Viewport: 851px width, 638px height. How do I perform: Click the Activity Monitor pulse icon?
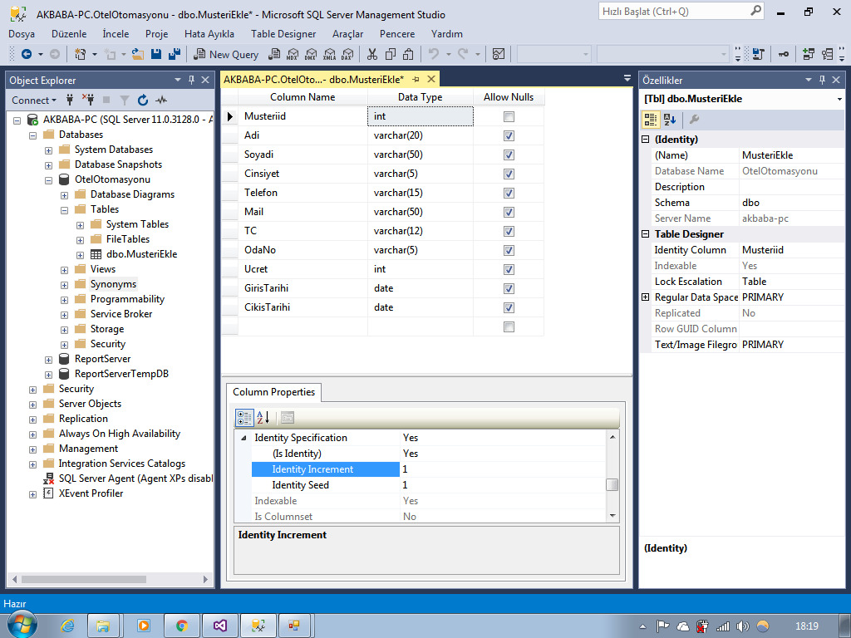[160, 100]
